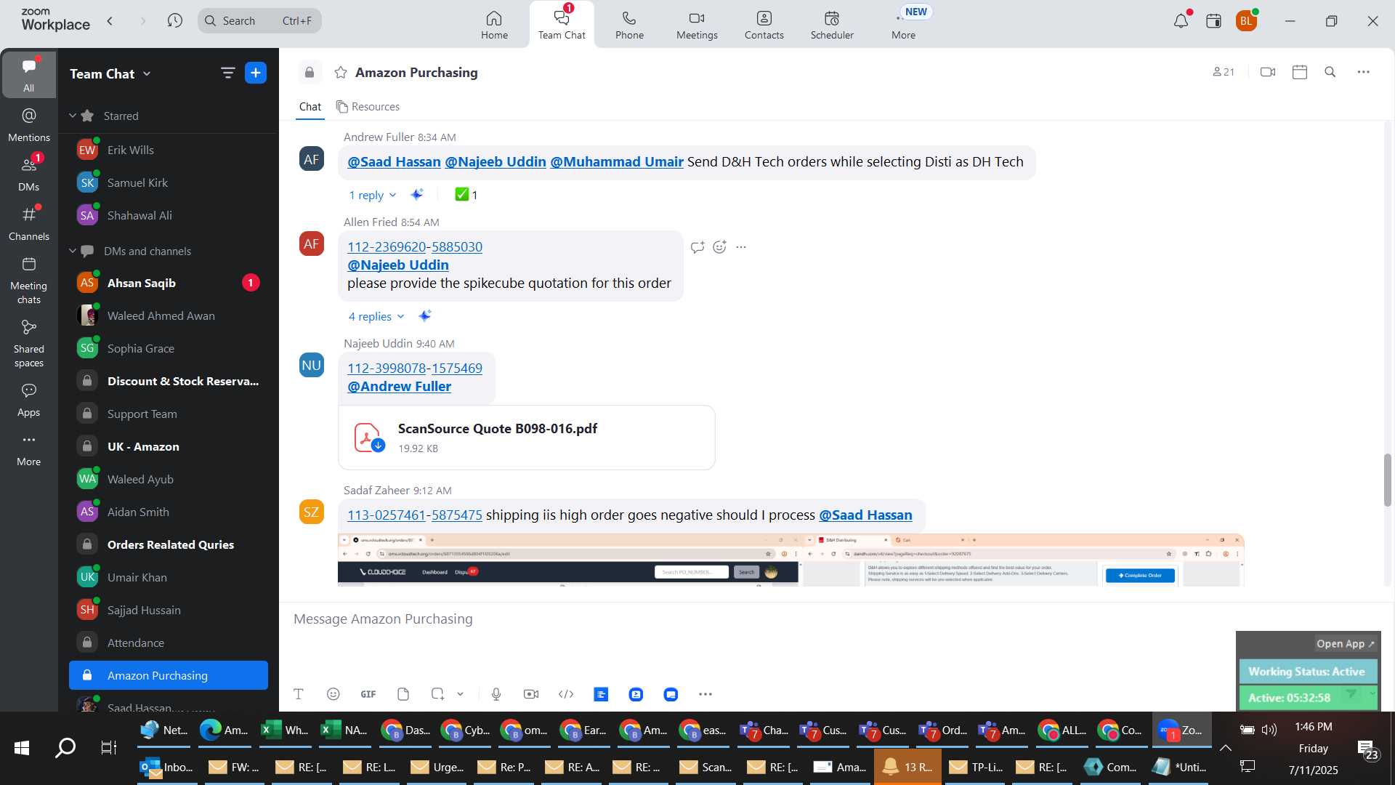Click the @Najeeb Uddin mention in Allen Fried's message
Image resolution: width=1395 pixels, height=785 pixels.
(398, 265)
